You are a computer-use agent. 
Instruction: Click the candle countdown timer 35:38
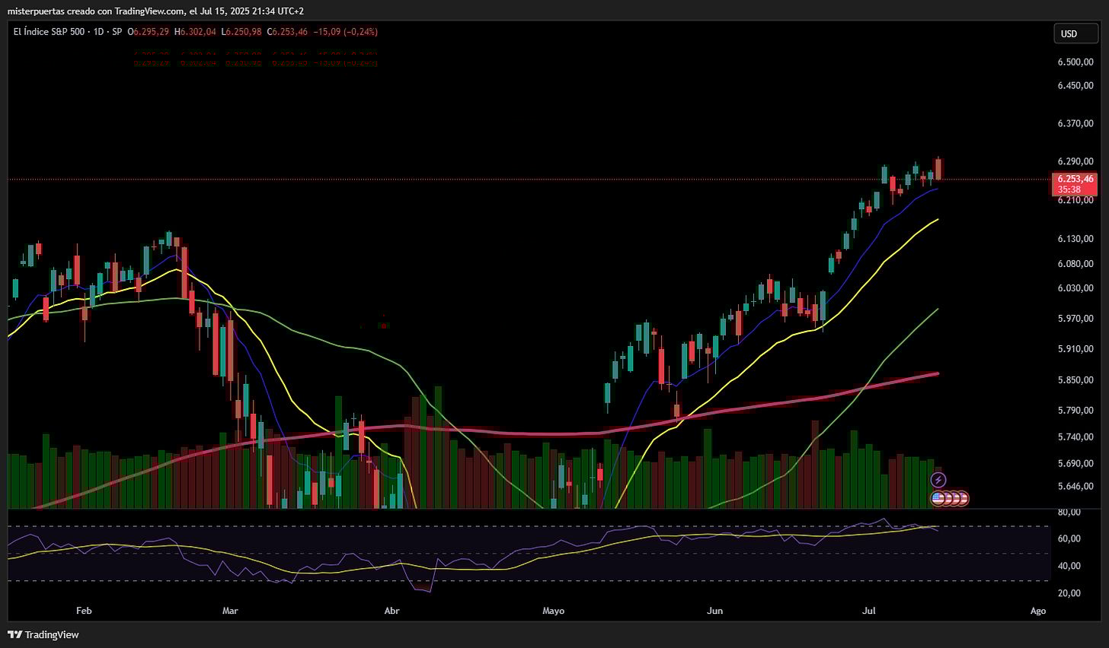point(1069,189)
